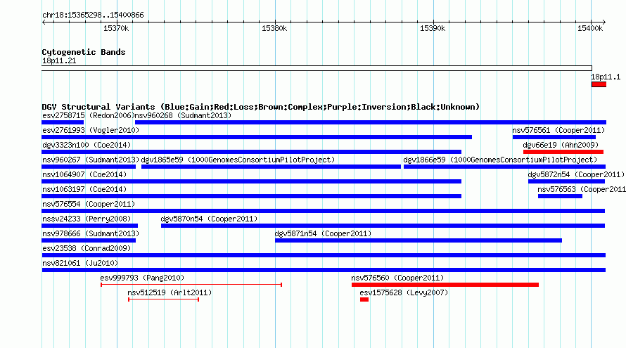Open nsv1063197 (Coe2014) variant

[x=84, y=190]
